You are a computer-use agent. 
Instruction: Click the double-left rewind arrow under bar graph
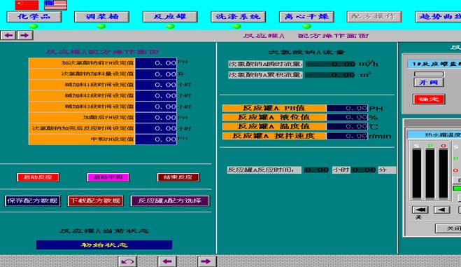420,210
